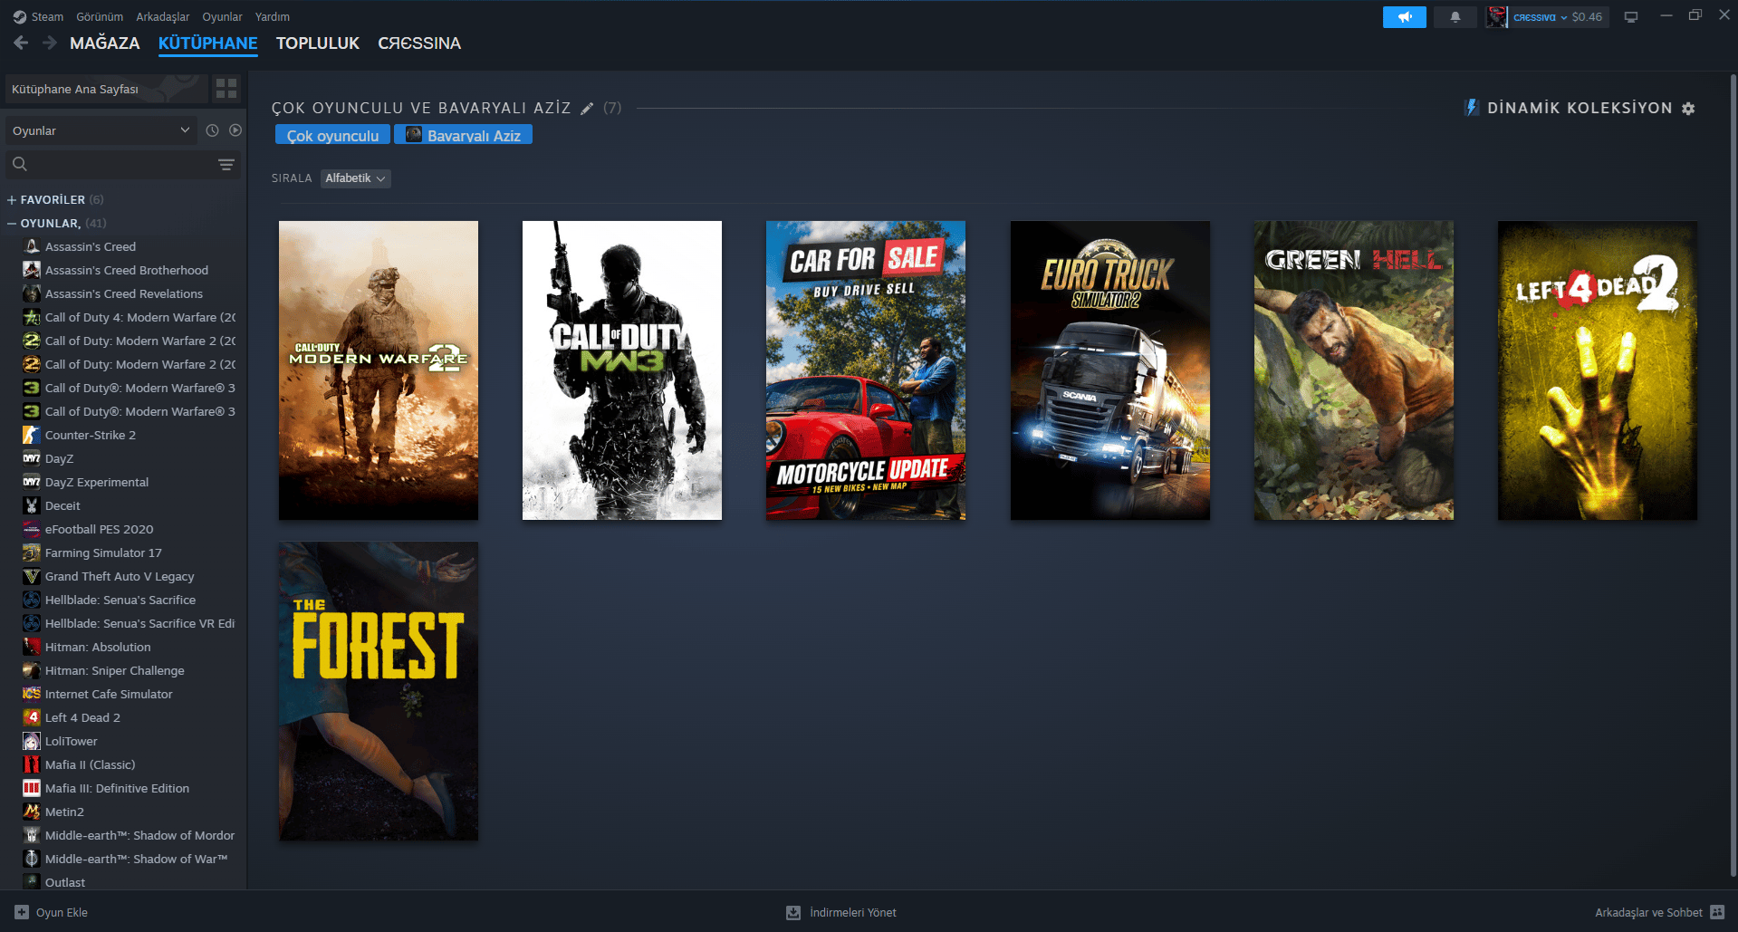Open the notifications bell
This screenshot has height=932, width=1738.
pos(1455,17)
